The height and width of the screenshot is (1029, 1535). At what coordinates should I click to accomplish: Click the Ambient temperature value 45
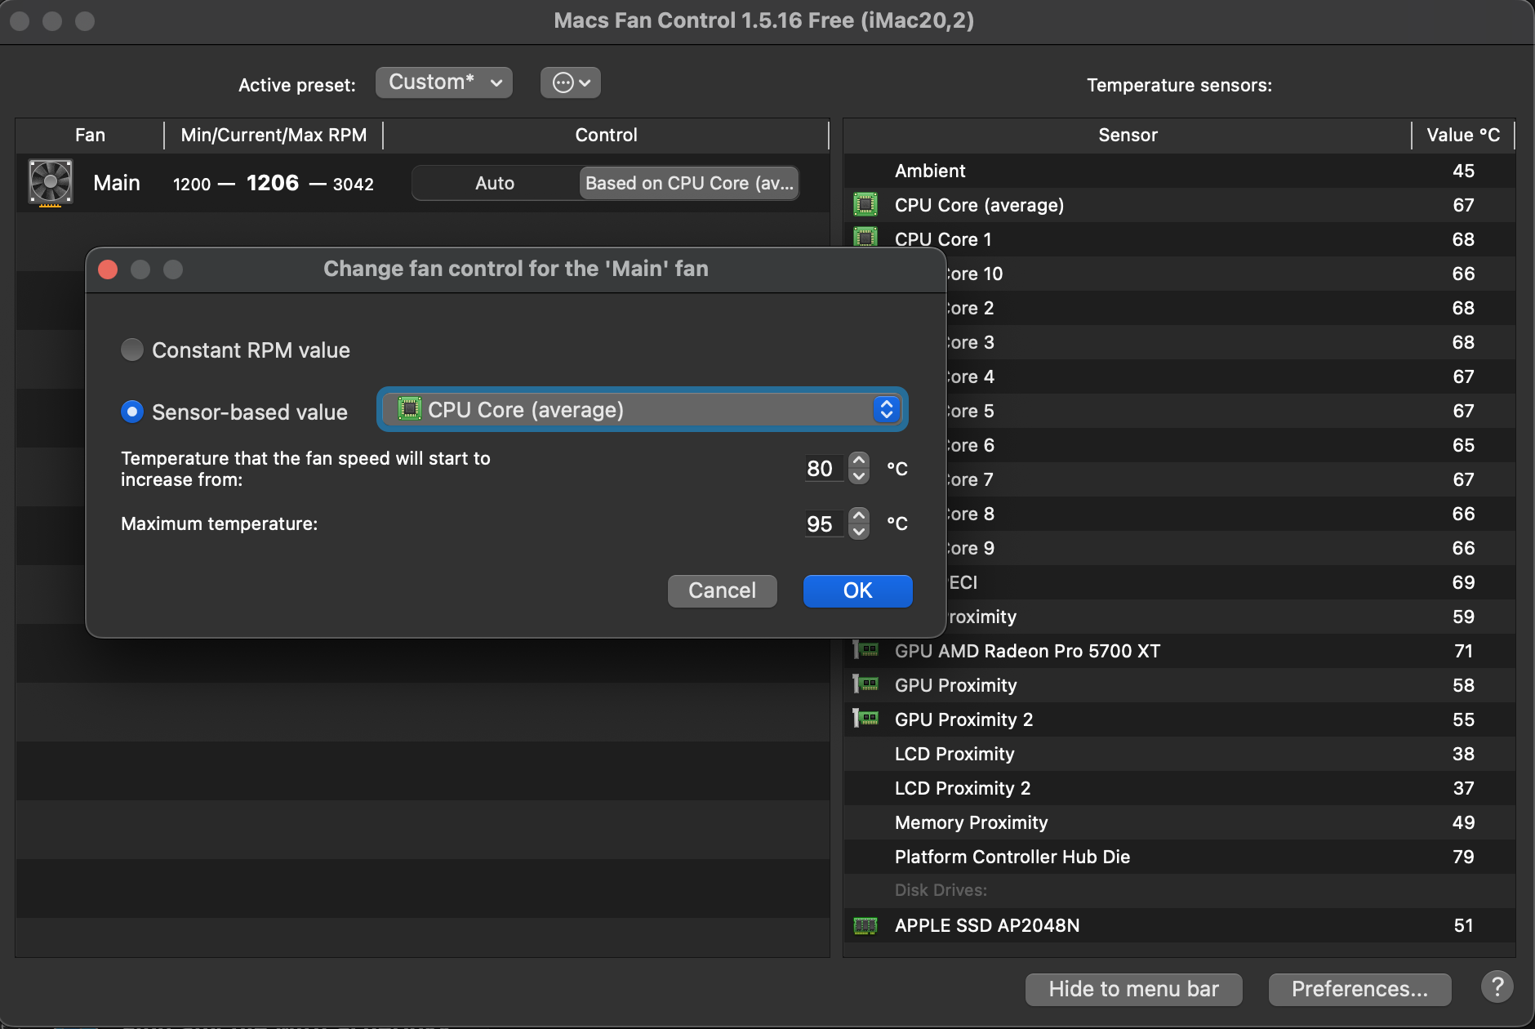pos(1463,171)
